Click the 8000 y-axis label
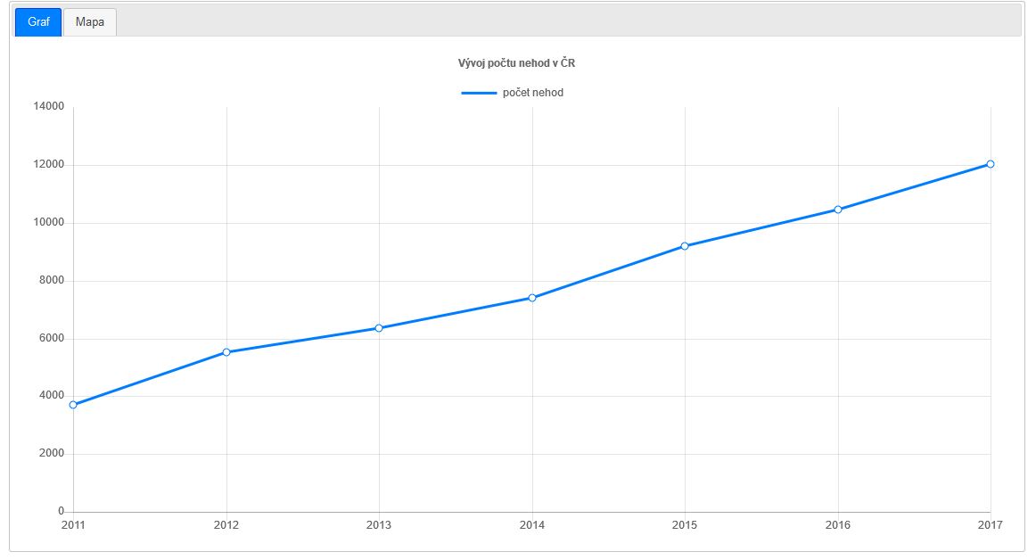1036x560 pixels. tap(51, 281)
